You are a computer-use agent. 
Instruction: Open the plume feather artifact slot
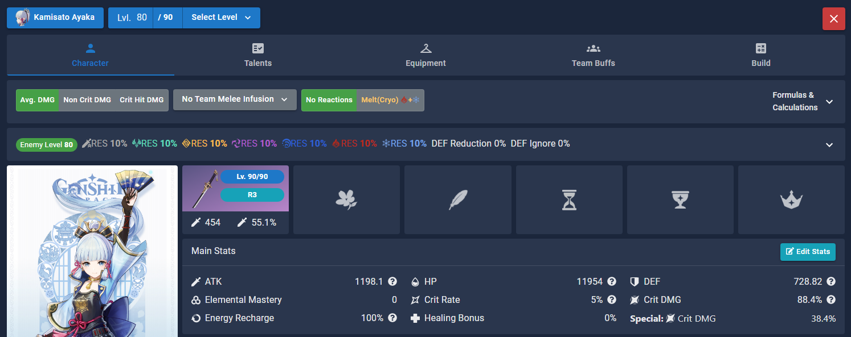(x=457, y=199)
